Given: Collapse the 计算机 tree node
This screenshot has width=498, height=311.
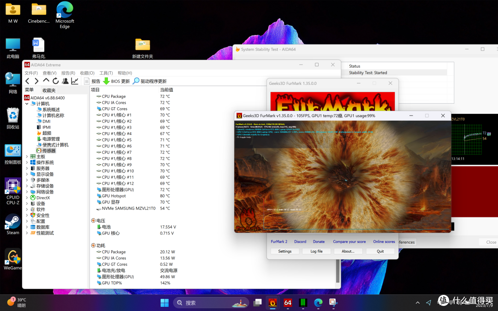Looking at the screenshot, I should [27, 104].
